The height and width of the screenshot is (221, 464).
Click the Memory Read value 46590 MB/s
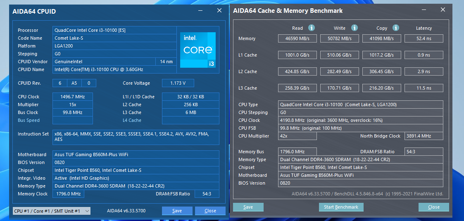297,38
